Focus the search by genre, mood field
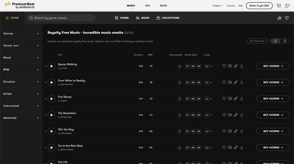This screenshot has width=294, height=164. click(57, 18)
